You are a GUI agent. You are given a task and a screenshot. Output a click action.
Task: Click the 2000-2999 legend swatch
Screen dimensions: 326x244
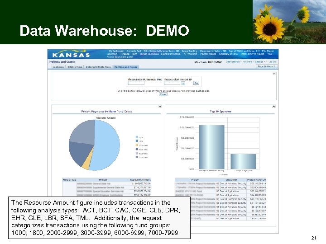[137, 145]
